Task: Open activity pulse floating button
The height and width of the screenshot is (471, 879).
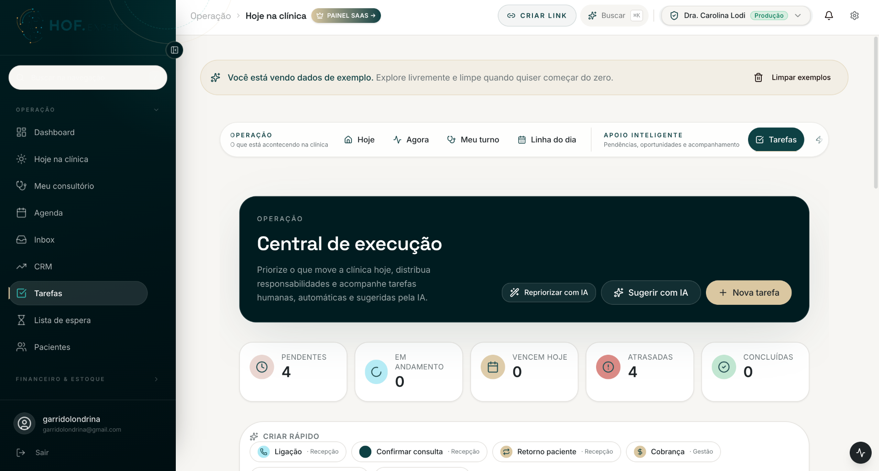Action: [x=861, y=453]
